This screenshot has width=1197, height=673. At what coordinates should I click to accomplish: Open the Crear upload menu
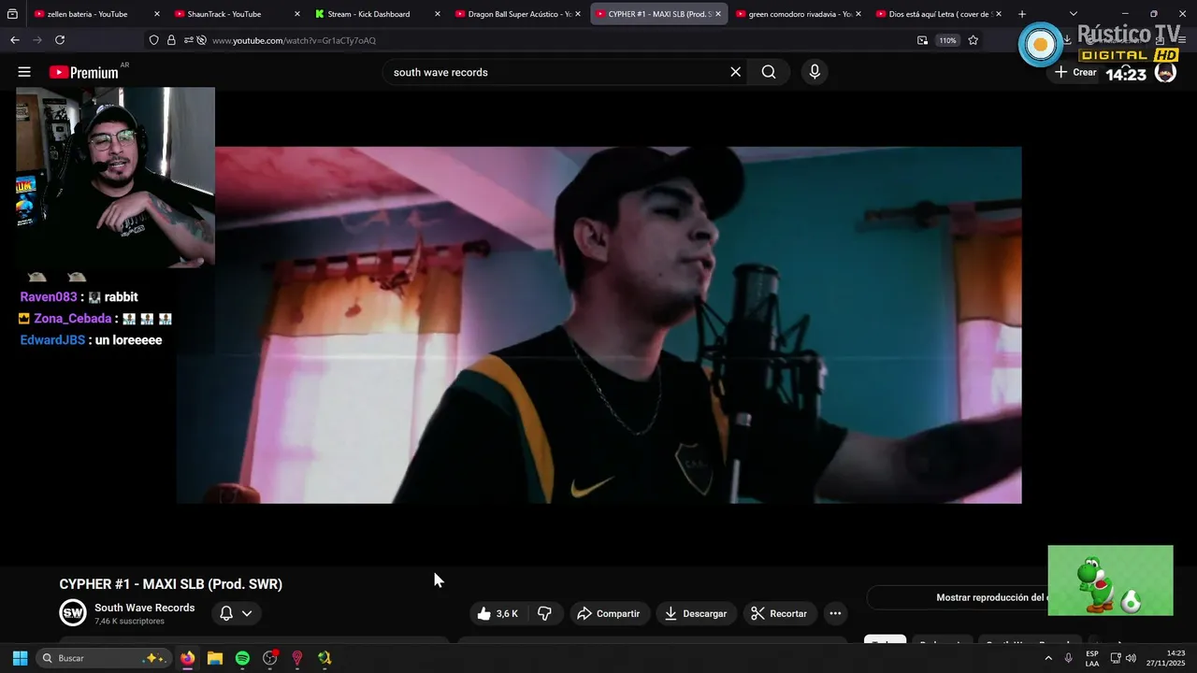click(x=1075, y=72)
